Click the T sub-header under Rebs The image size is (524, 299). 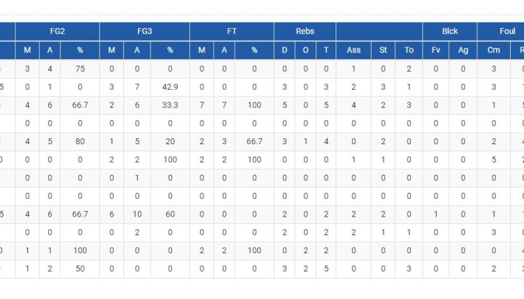click(326, 50)
